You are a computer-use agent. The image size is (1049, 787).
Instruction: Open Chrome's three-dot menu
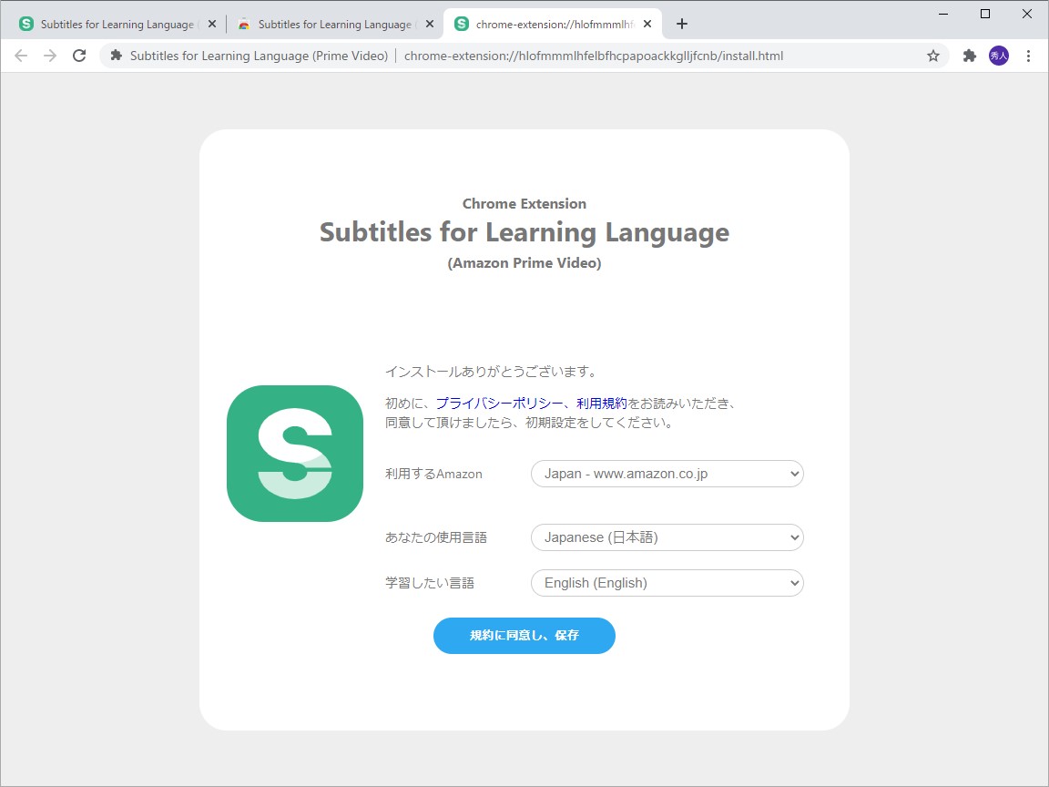1029,56
